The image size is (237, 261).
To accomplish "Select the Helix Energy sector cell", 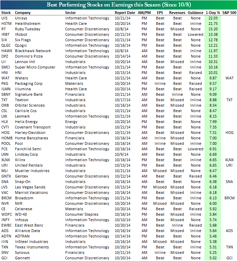I will coord(71,122).
